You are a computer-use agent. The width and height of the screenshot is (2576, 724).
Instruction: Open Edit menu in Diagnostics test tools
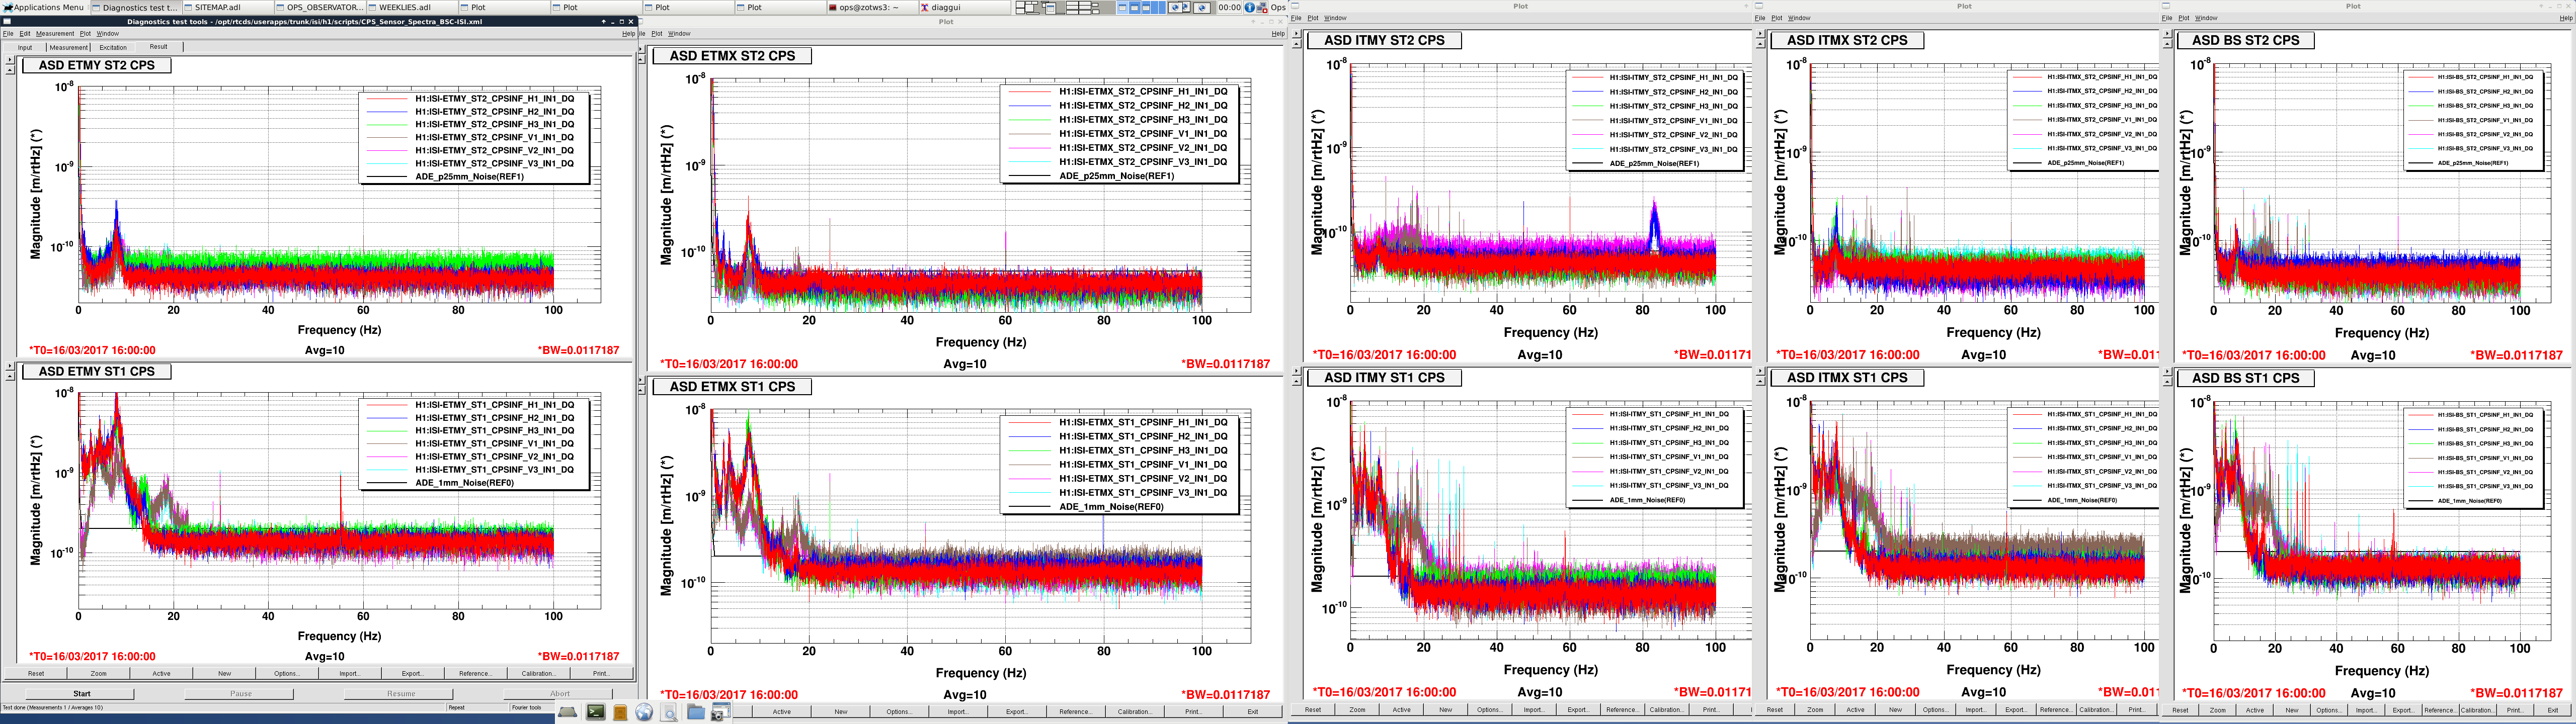pos(25,33)
